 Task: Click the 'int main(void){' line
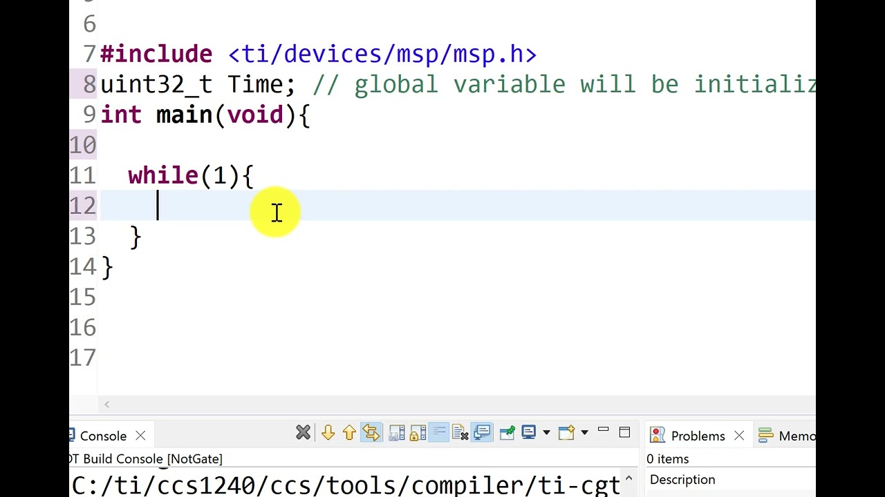[x=205, y=115]
